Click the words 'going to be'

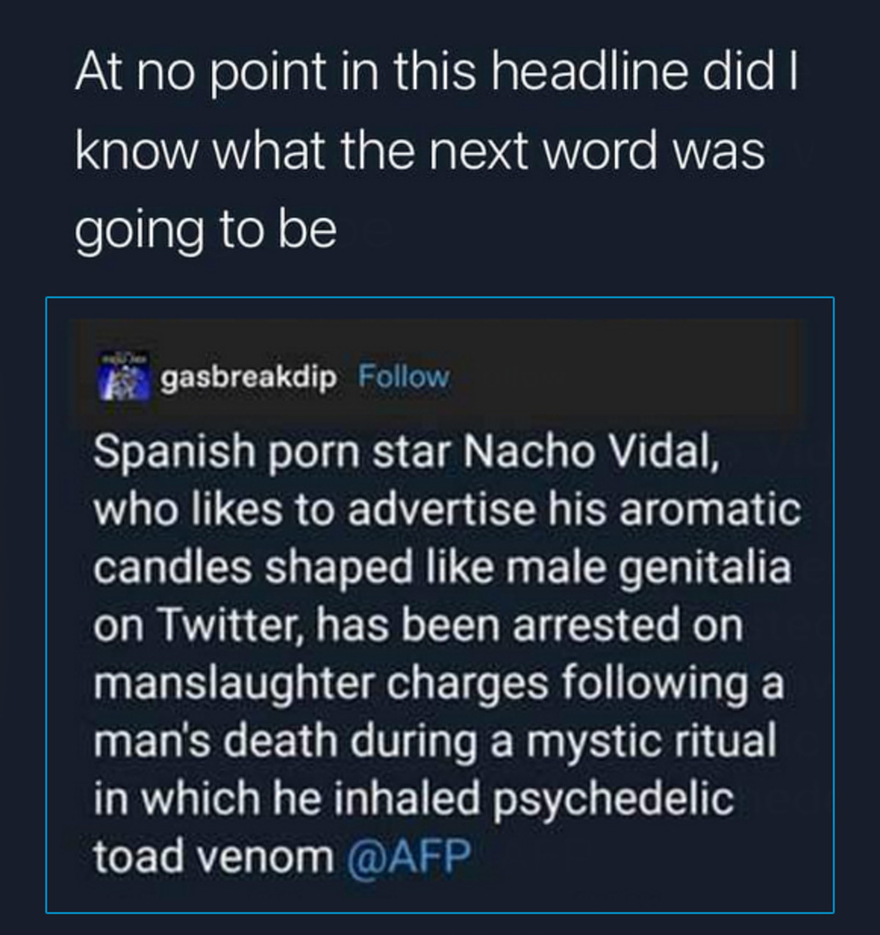coord(206,231)
